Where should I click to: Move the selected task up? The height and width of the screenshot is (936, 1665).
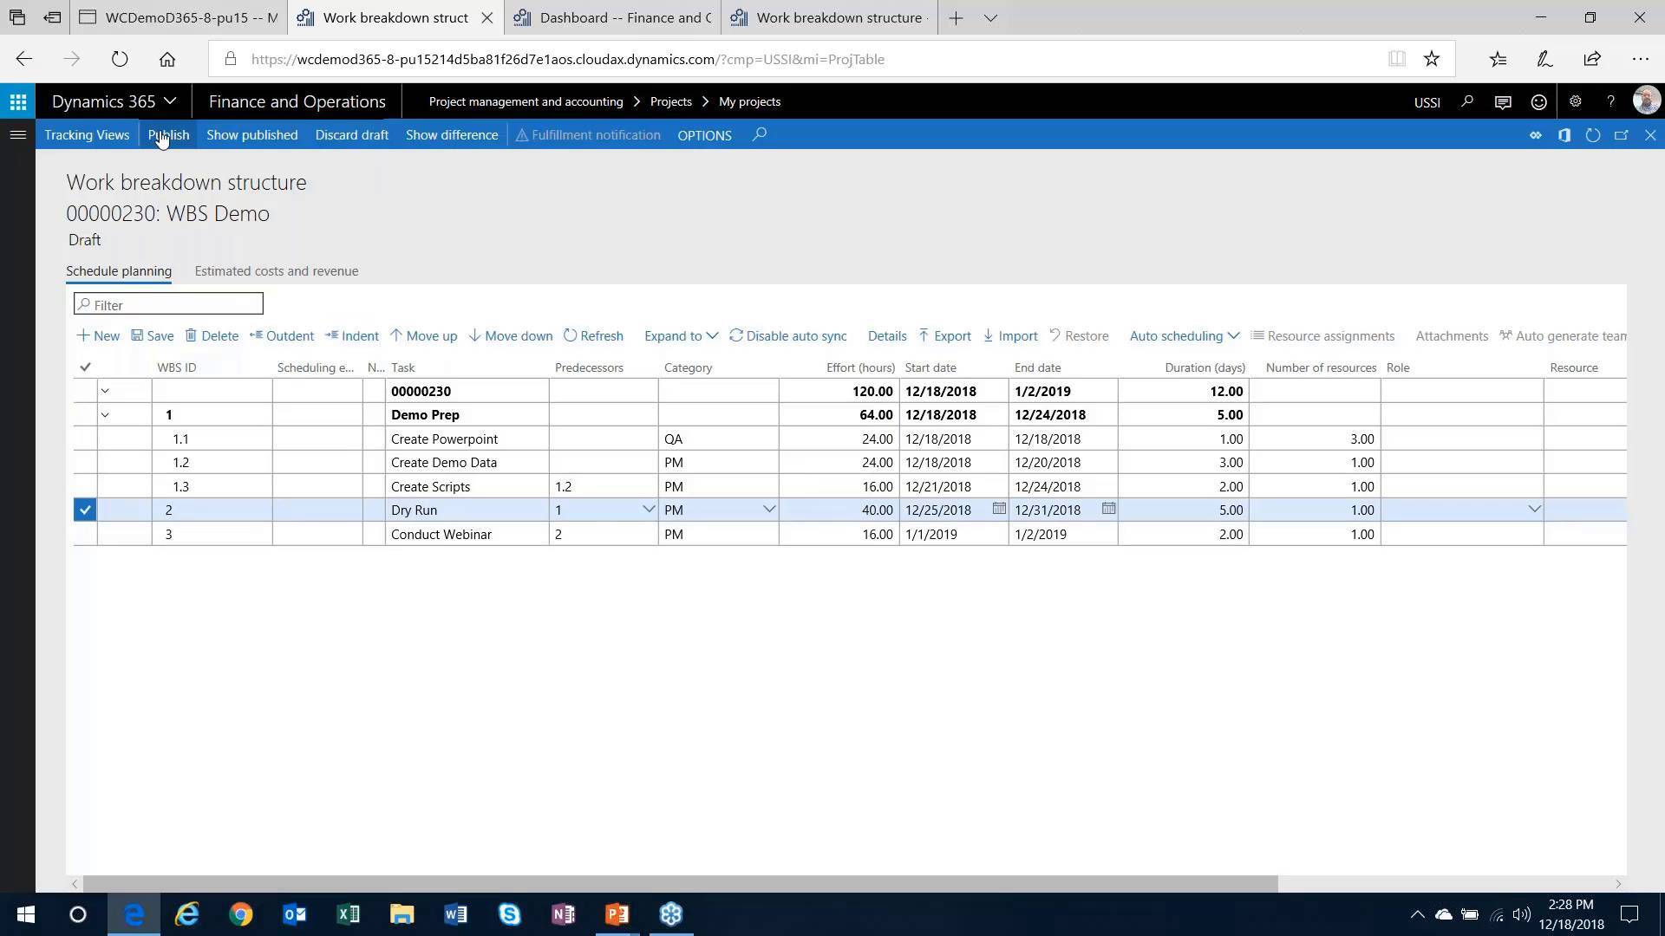423,335
